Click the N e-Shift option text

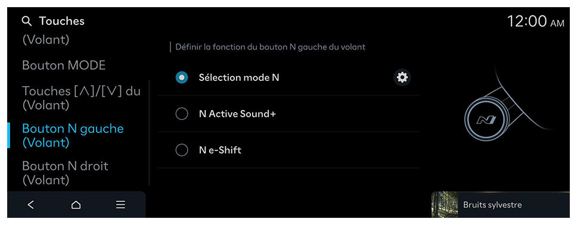coord(220,150)
